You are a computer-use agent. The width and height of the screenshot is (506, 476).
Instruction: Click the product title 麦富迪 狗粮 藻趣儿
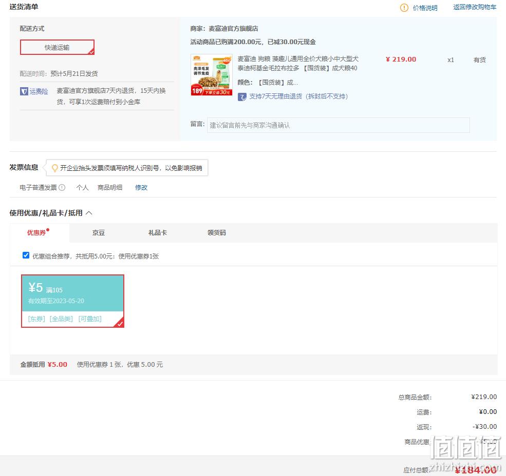click(298, 64)
